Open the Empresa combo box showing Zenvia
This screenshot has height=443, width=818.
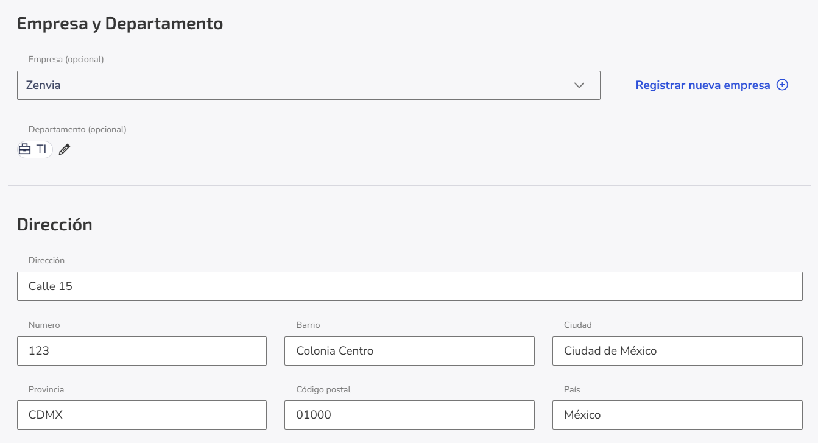309,85
